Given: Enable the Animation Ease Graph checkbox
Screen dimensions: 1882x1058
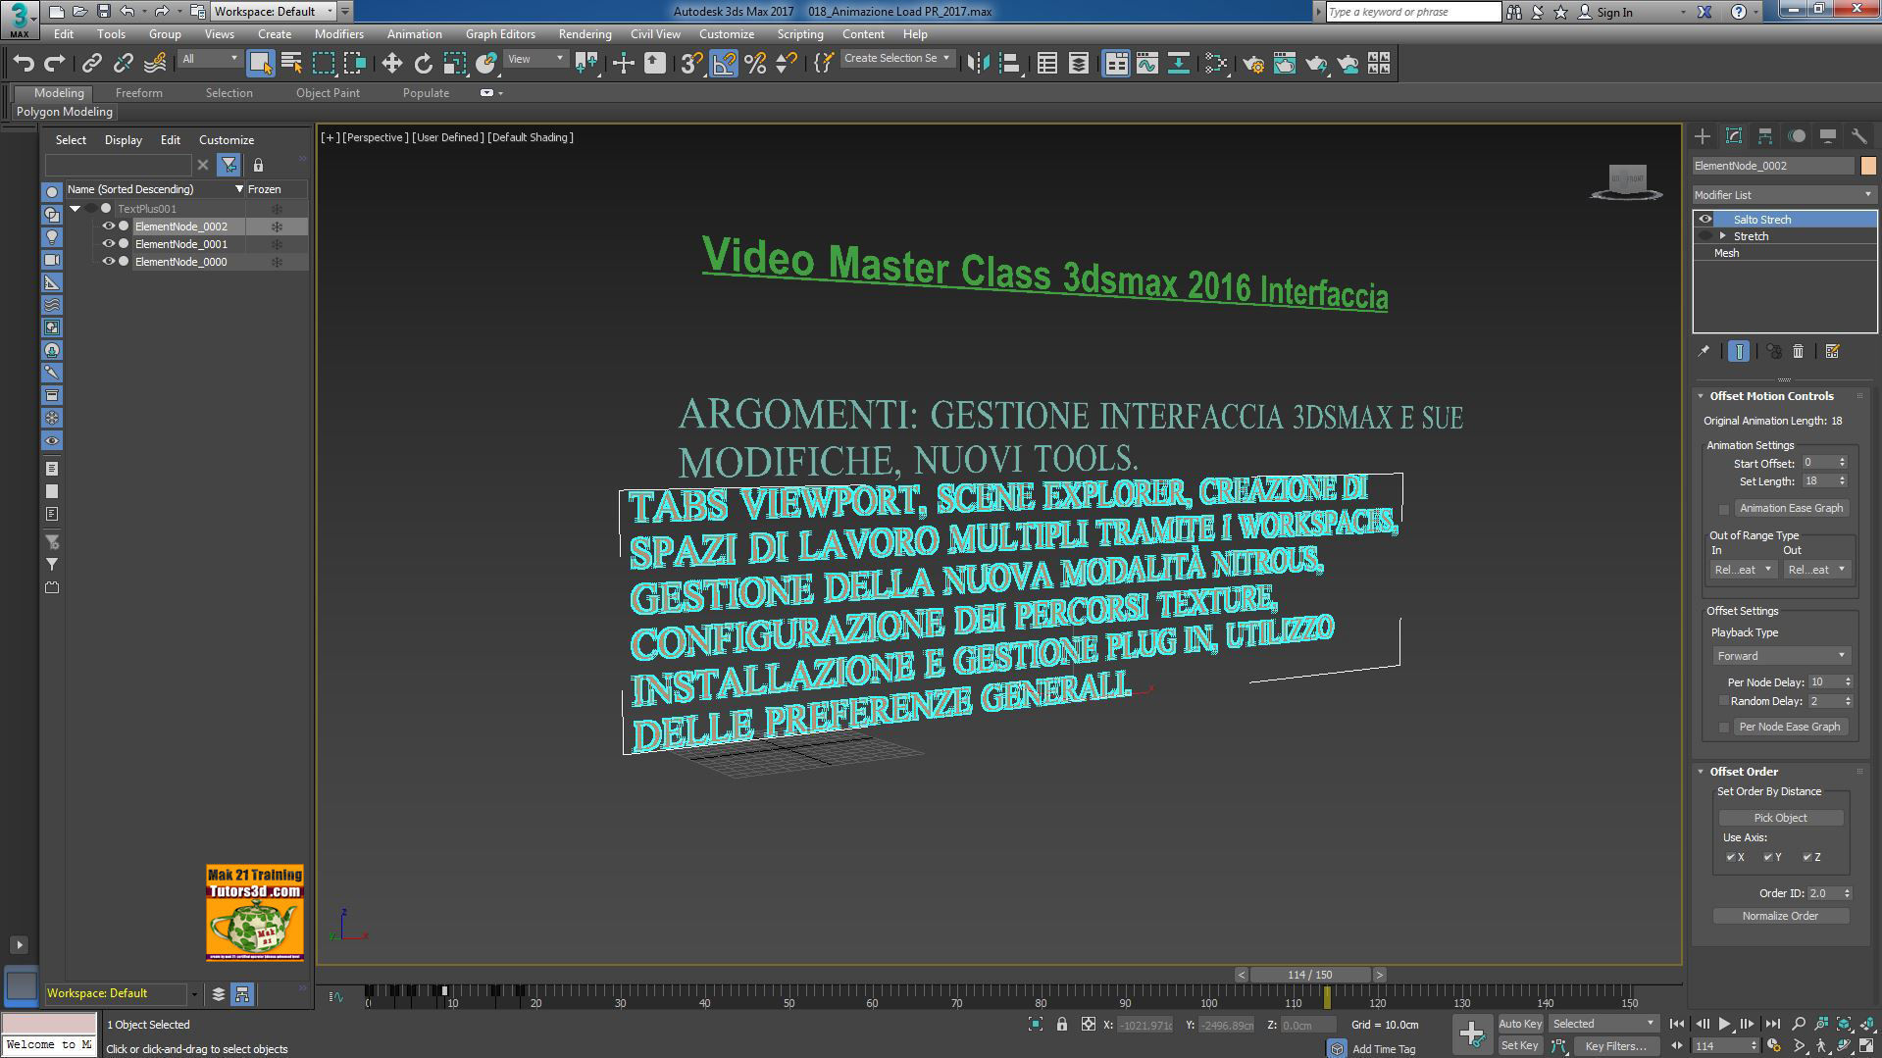Looking at the screenshot, I should point(1724,509).
